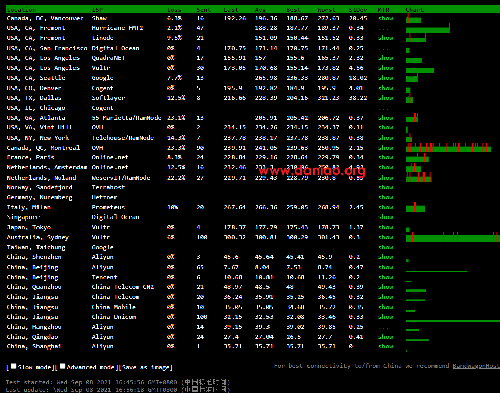
Task: Select the 300.81 average for Sydney
Action: [266, 237]
